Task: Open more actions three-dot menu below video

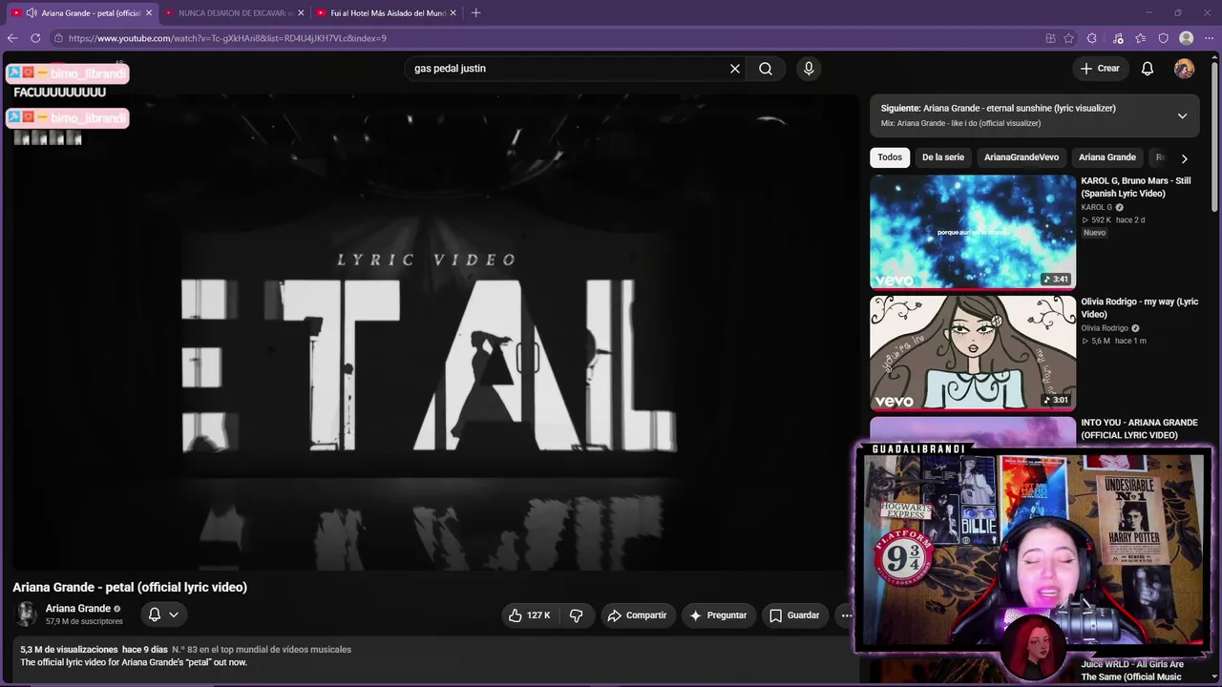Action: pos(846,615)
